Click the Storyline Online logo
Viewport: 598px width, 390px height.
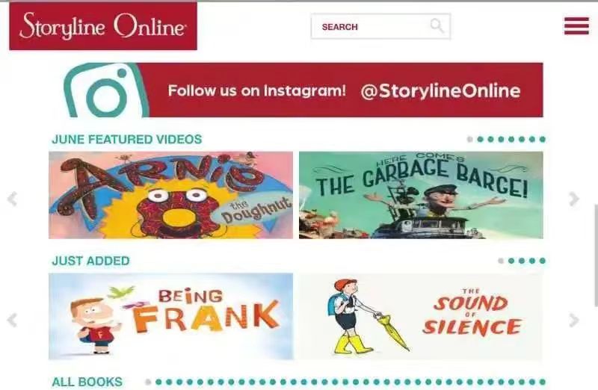103,26
